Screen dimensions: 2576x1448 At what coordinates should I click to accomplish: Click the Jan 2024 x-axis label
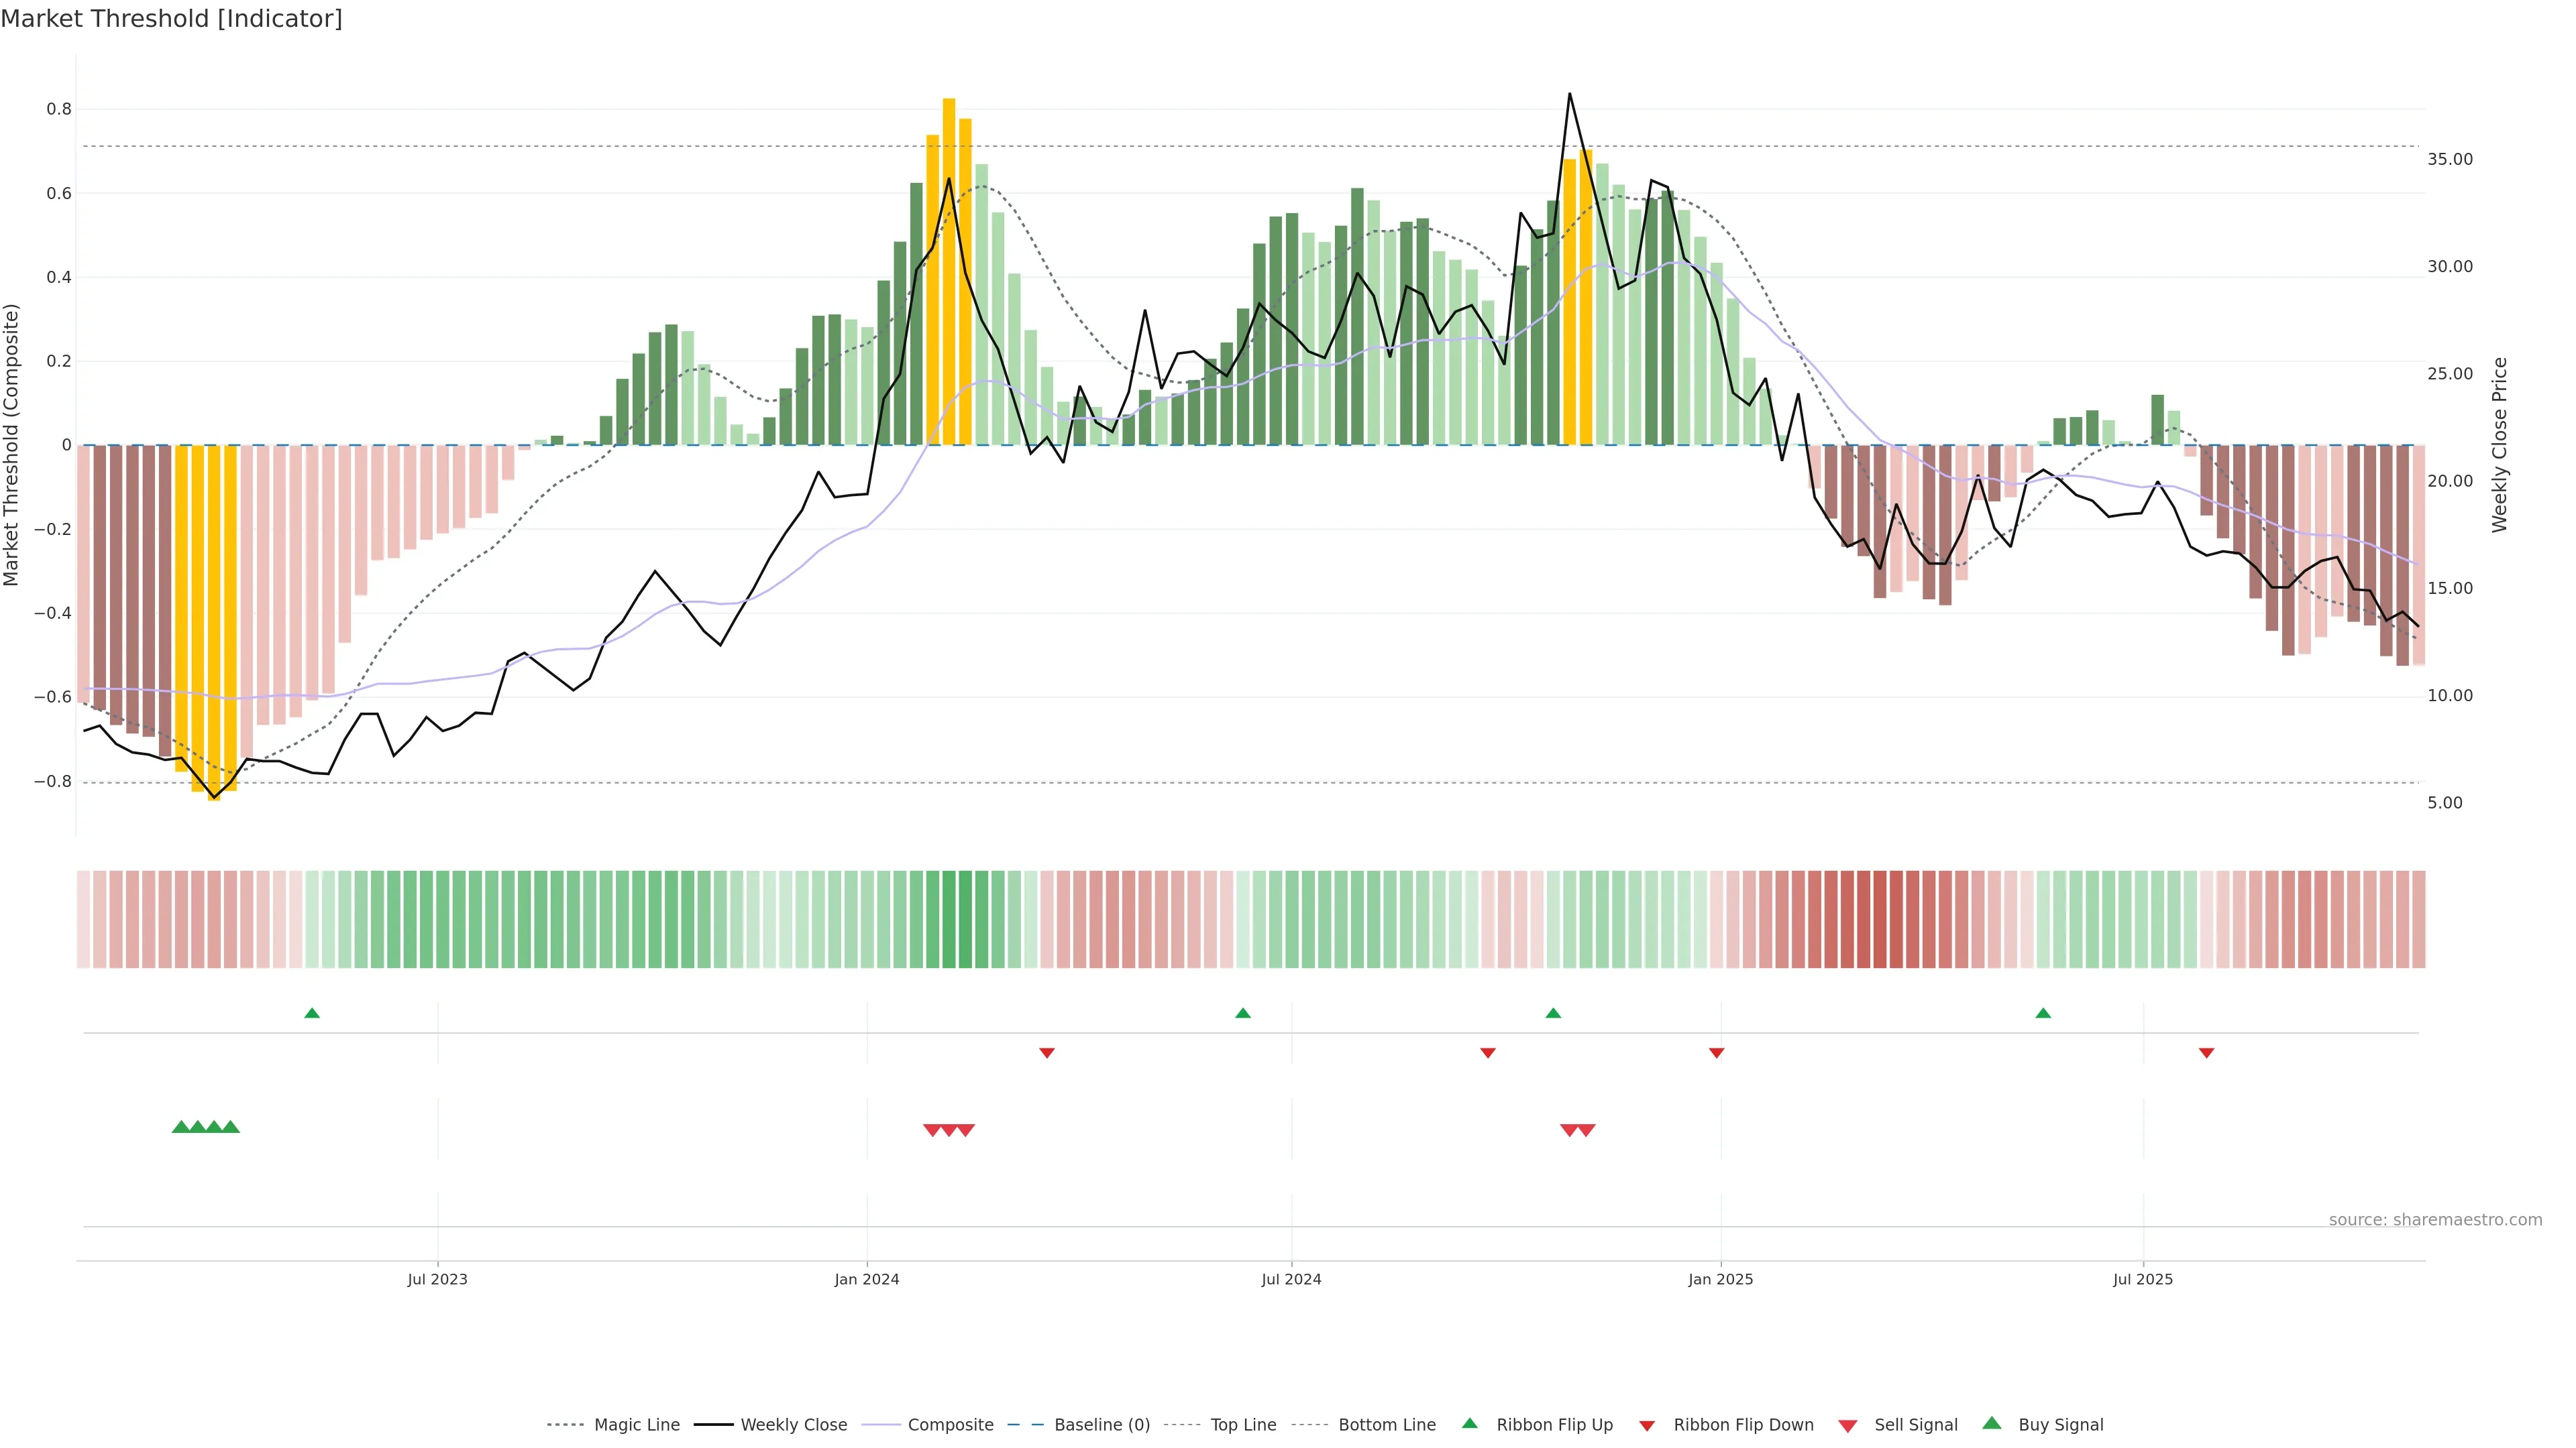pyautogui.click(x=867, y=1279)
